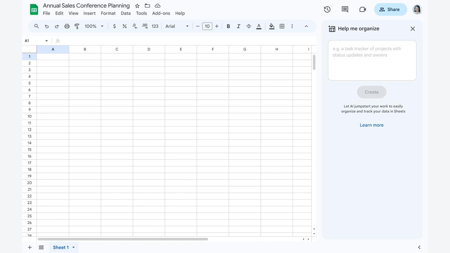Click the Share button
The height and width of the screenshot is (253, 450).
coord(390,9)
